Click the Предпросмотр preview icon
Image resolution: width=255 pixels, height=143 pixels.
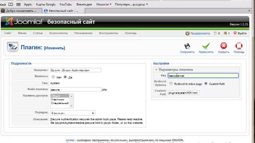click(x=188, y=33)
